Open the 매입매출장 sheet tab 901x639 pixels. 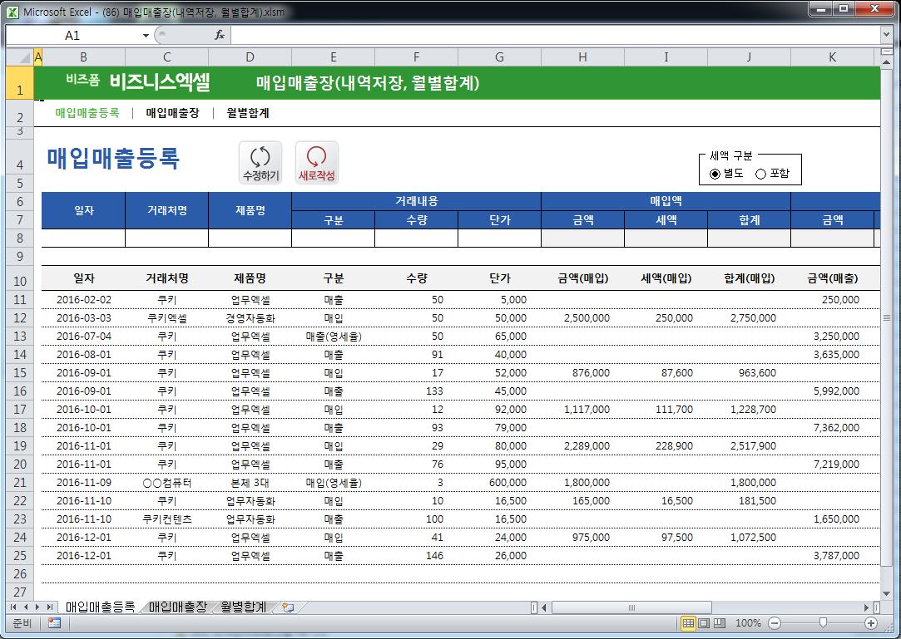click(x=178, y=607)
